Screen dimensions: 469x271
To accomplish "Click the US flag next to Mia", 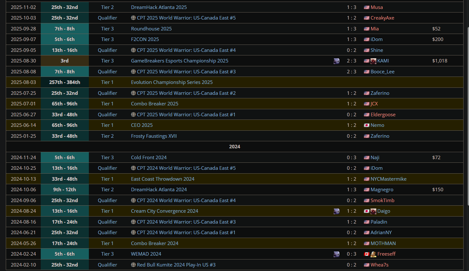I will click(x=367, y=29).
